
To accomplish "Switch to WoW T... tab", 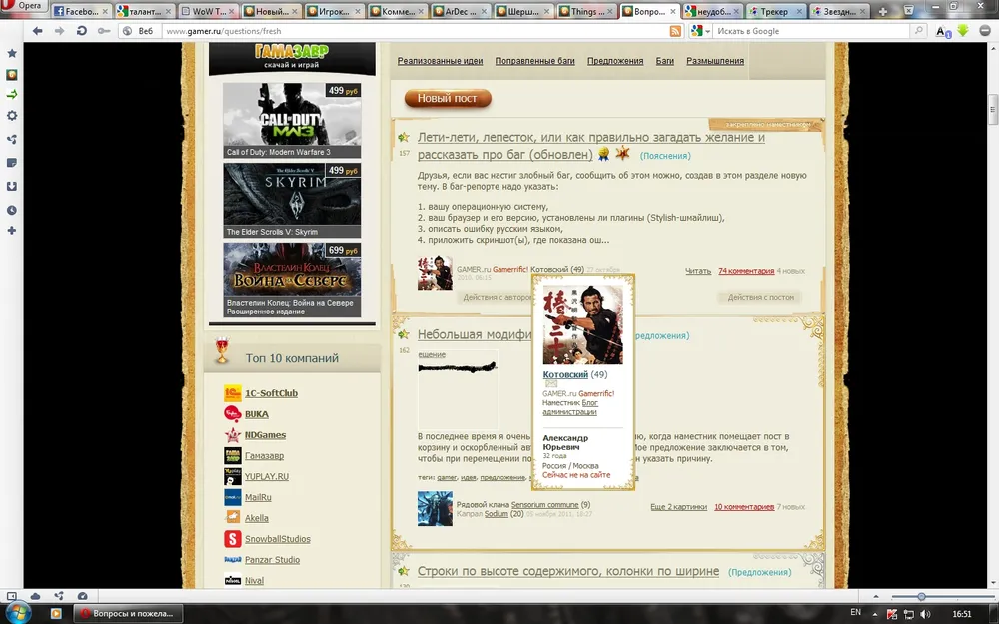I will click(x=208, y=11).
